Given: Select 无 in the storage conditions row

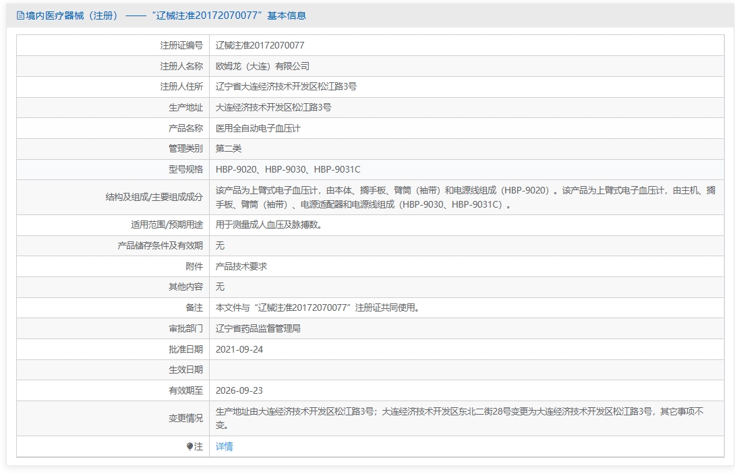Looking at the screenshot, I should (x=220, y=245).
